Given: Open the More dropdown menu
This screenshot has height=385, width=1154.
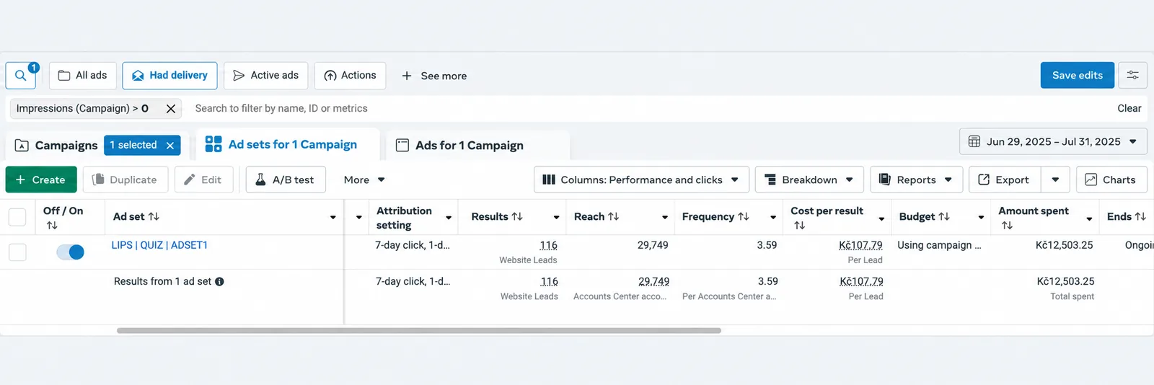Looking at the screenshot, I should [x=364, y=180].
